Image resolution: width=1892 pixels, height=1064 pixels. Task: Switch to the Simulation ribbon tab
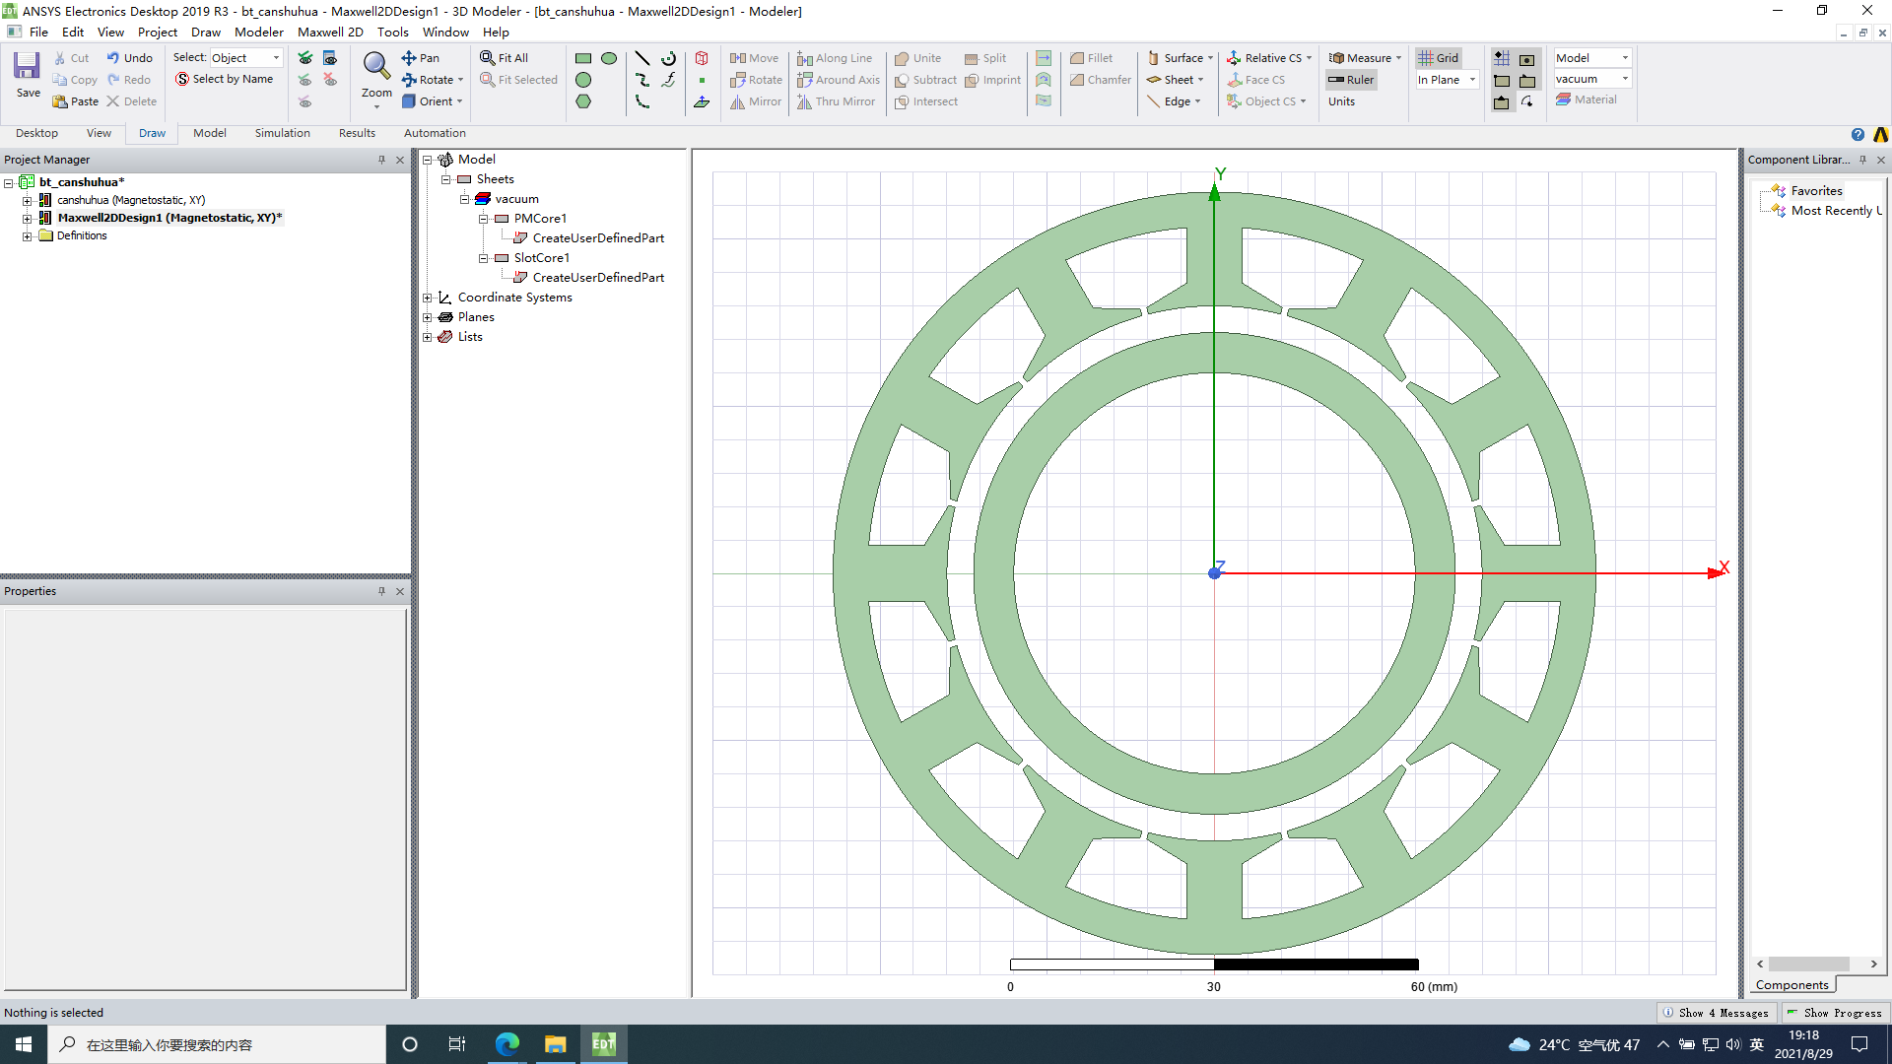click(282, 133)
